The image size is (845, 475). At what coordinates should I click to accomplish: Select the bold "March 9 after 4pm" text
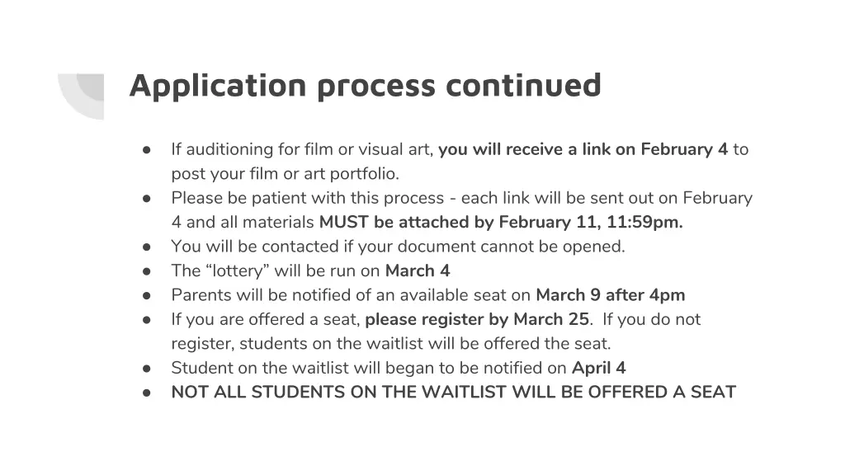point(611,295)
